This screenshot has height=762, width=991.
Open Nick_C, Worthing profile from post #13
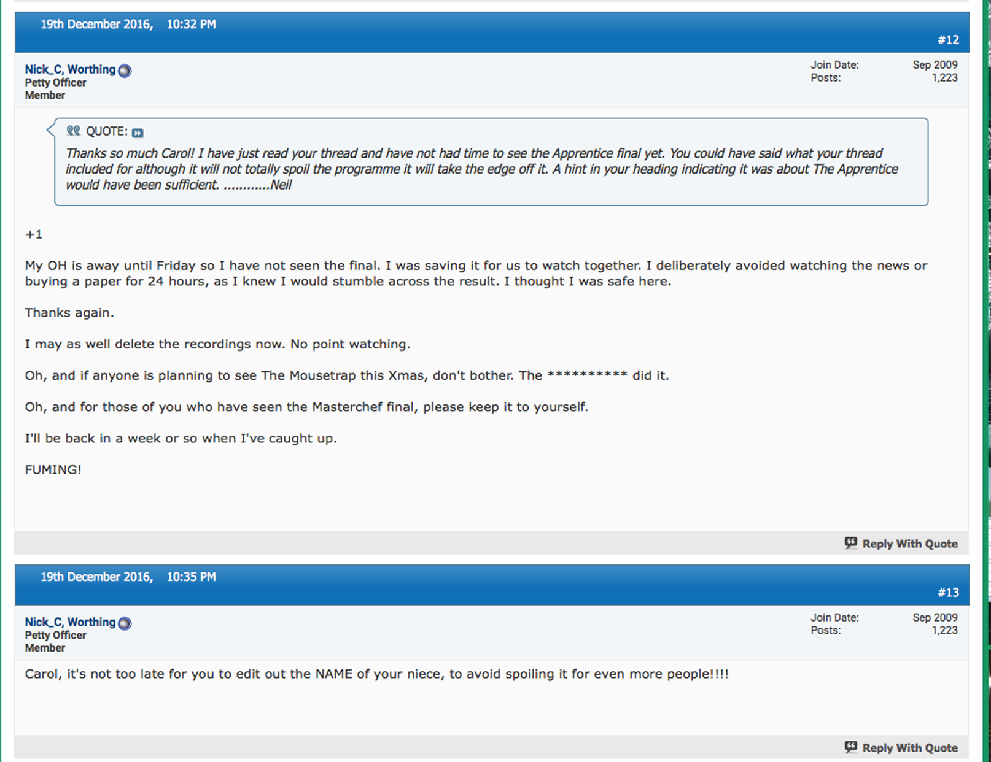pyautogui.click(x=70, y=622)
